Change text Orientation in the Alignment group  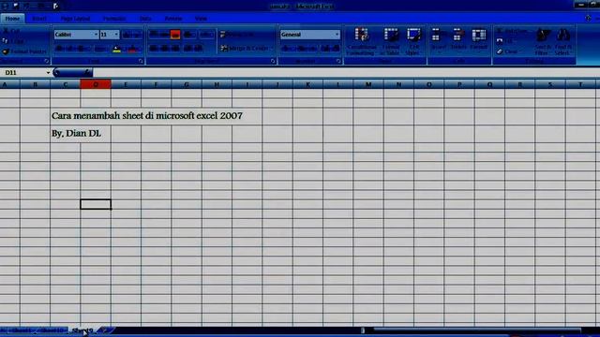click(x=189, y=35)
